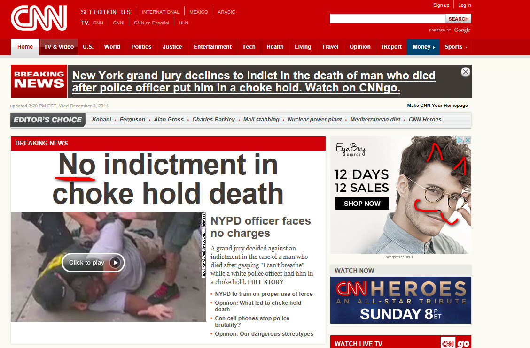The width and height of the screenshot is (530, 348).
Task: Open CNN en Español TV link
Action: [x=151, y=23]
